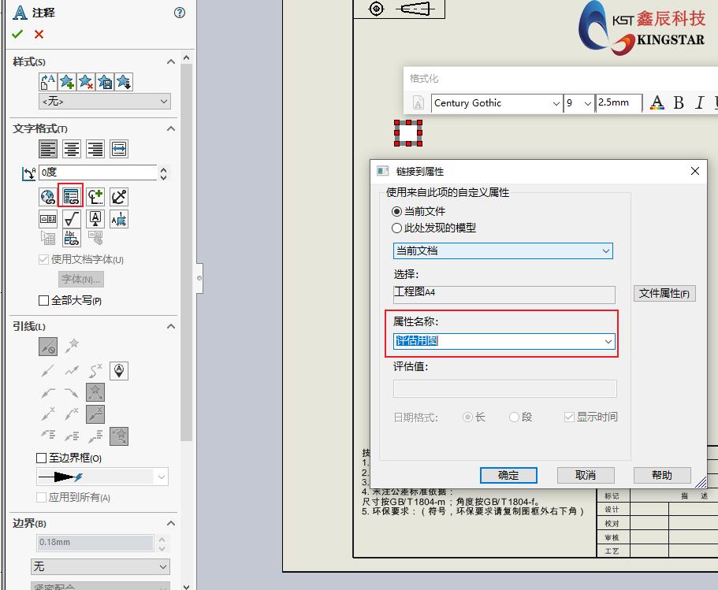Image resolution: width=718 pixels, height=590 pixels.
Task: Click apply default style icon
Action: coord(48,82)
